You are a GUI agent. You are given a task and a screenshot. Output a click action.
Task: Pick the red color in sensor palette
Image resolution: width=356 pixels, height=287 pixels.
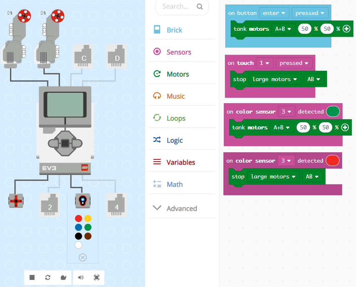(x=78, y=218)
